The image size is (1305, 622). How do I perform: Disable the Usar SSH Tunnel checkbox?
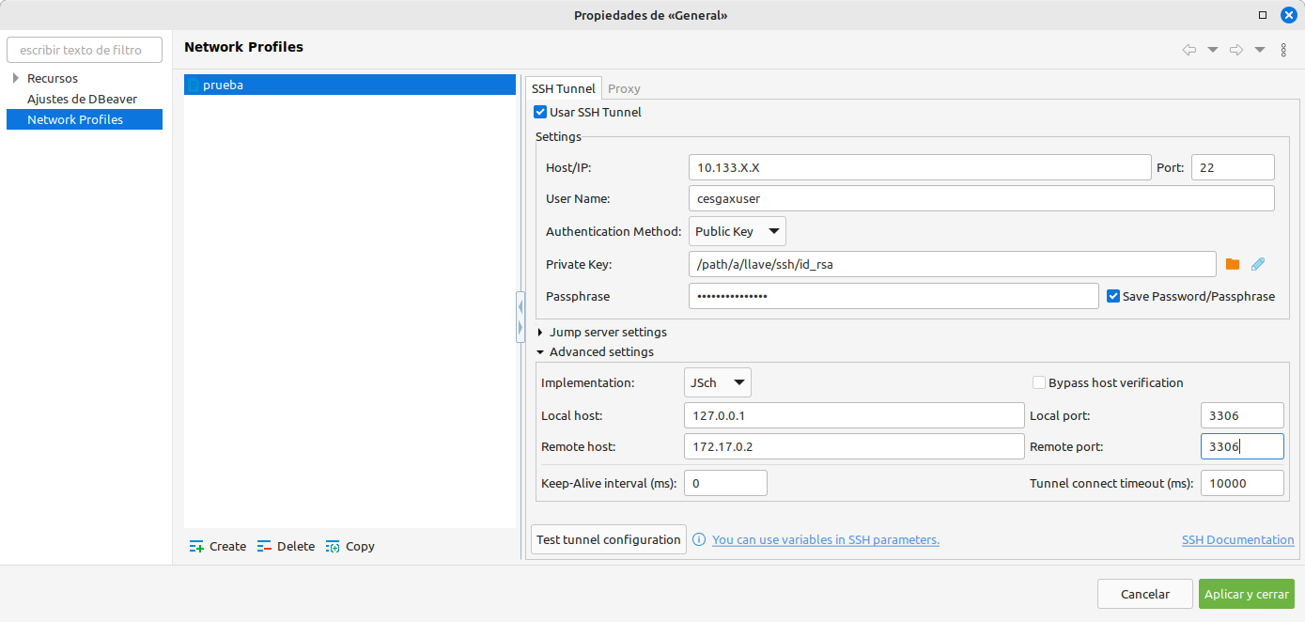(x=540, y=112)
